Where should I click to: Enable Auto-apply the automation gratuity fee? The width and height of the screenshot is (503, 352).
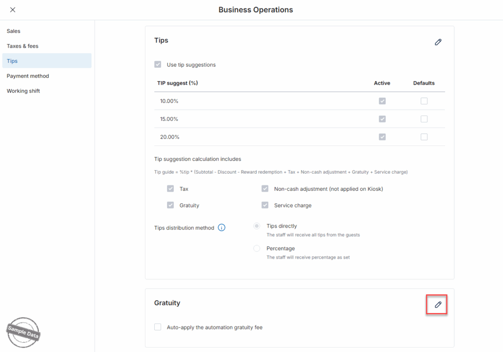[x=158, y=327]
